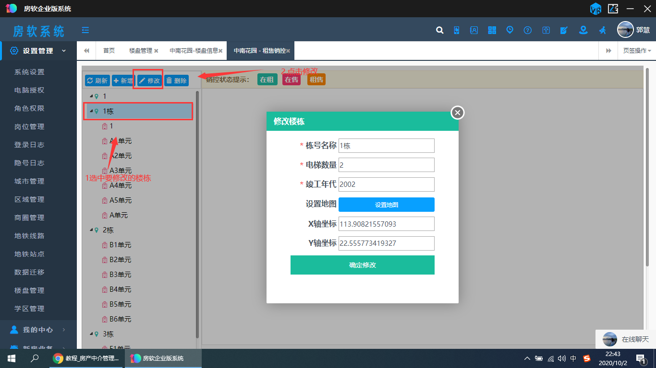This screenshot has width=656, height=368.
Task: Click the 竣工年代 input field
Action: 387,184
